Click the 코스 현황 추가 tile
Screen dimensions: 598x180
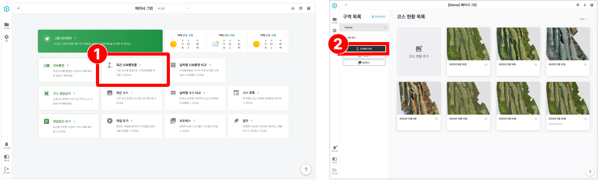point(419,51)
